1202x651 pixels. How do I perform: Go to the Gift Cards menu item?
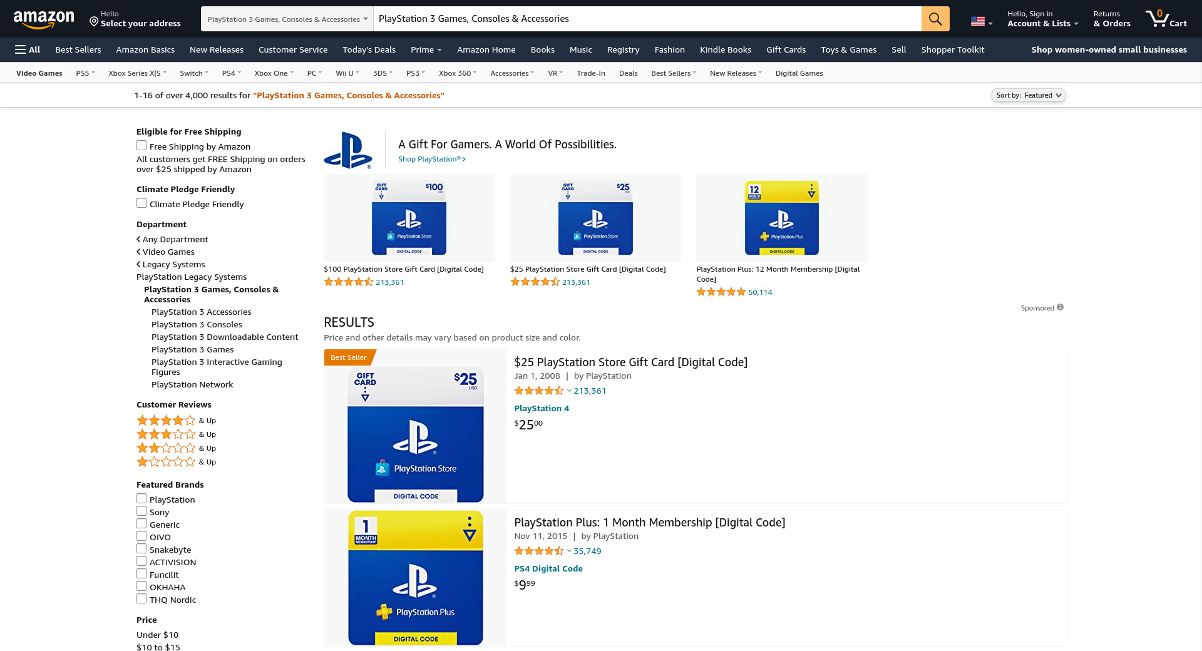click(x=786, y=49)
